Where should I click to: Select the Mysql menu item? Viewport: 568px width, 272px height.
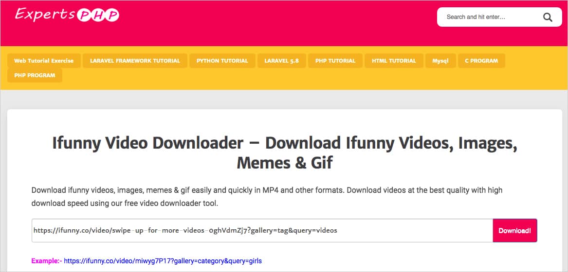point(440,61)
